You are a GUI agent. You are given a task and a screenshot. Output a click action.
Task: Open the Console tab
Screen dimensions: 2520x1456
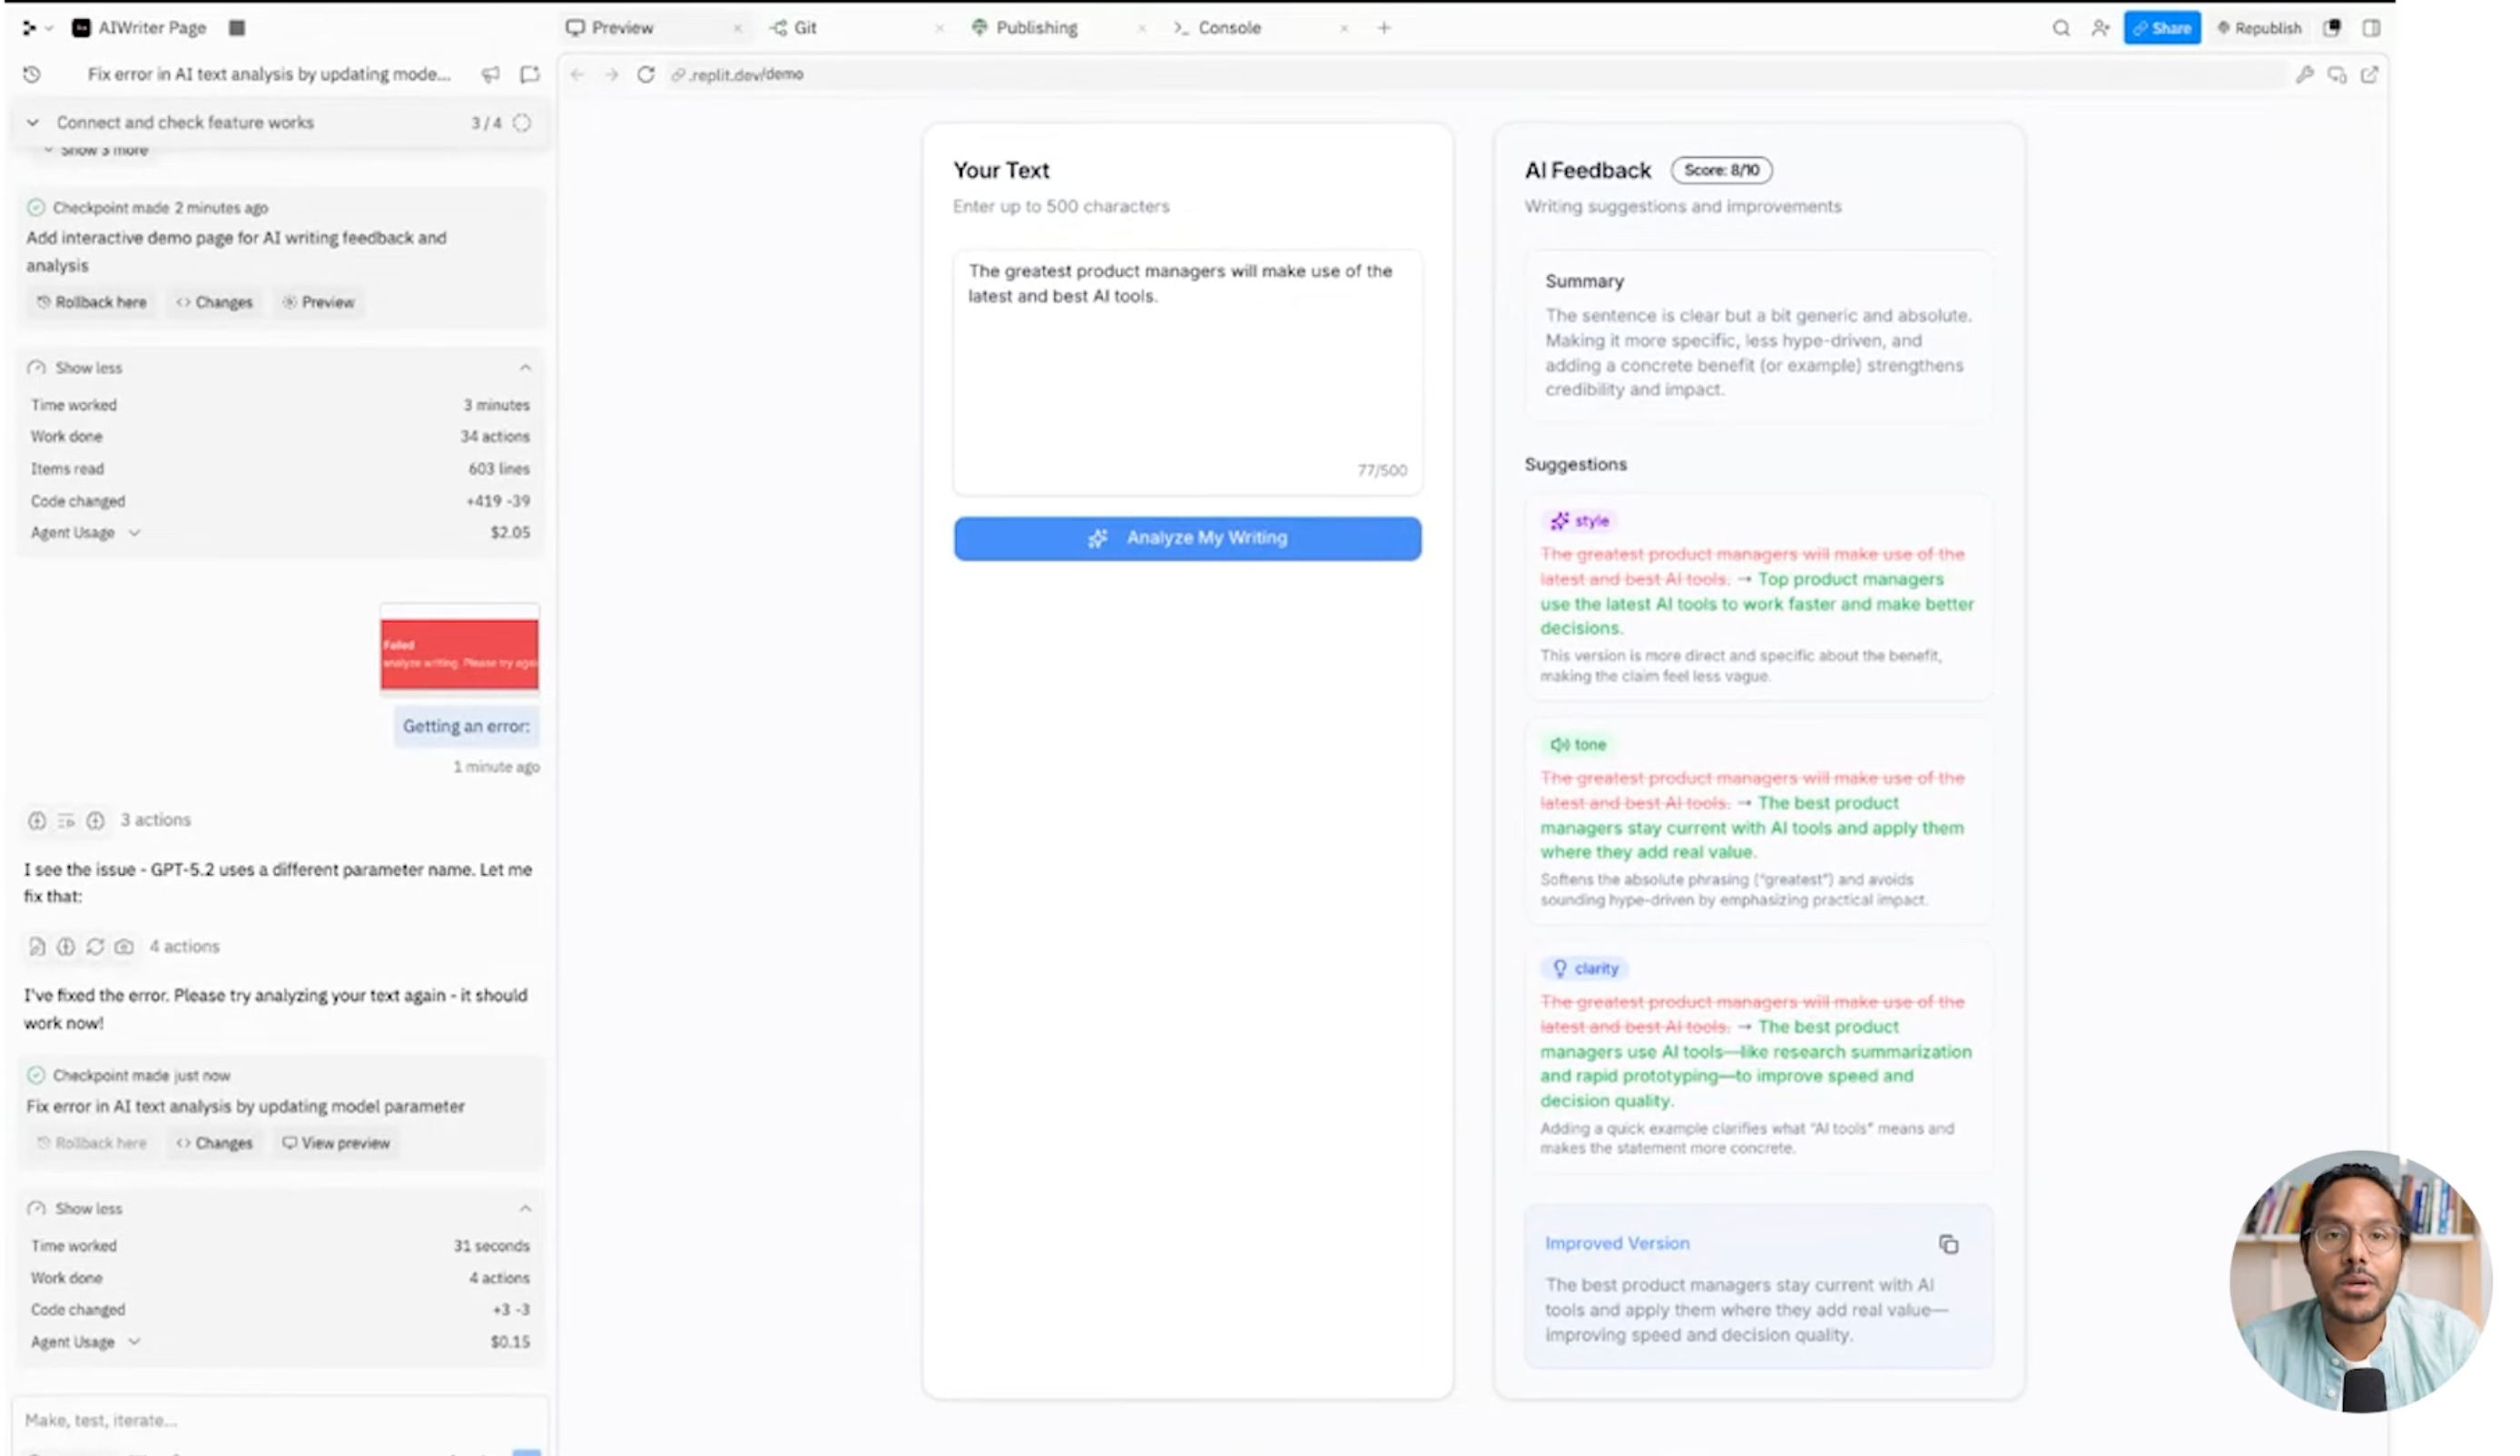1217,28
